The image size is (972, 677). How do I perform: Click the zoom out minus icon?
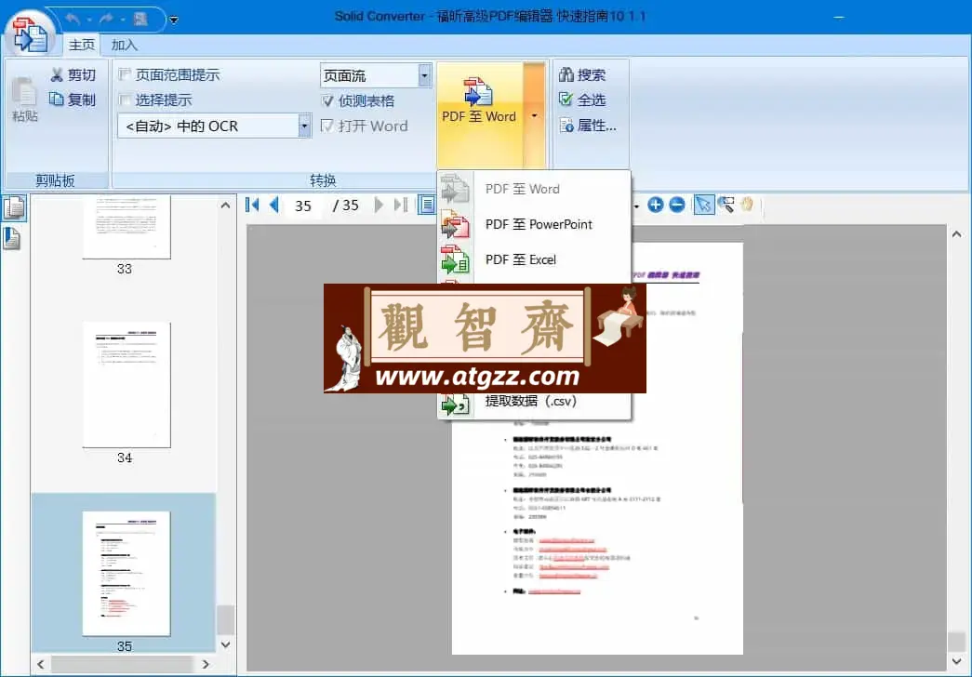pos(677,205)
